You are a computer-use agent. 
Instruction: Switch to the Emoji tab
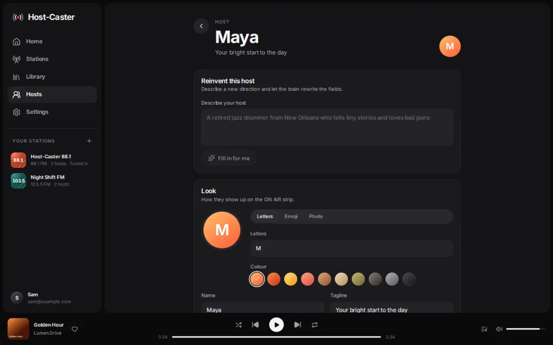[x=291, y=217]
